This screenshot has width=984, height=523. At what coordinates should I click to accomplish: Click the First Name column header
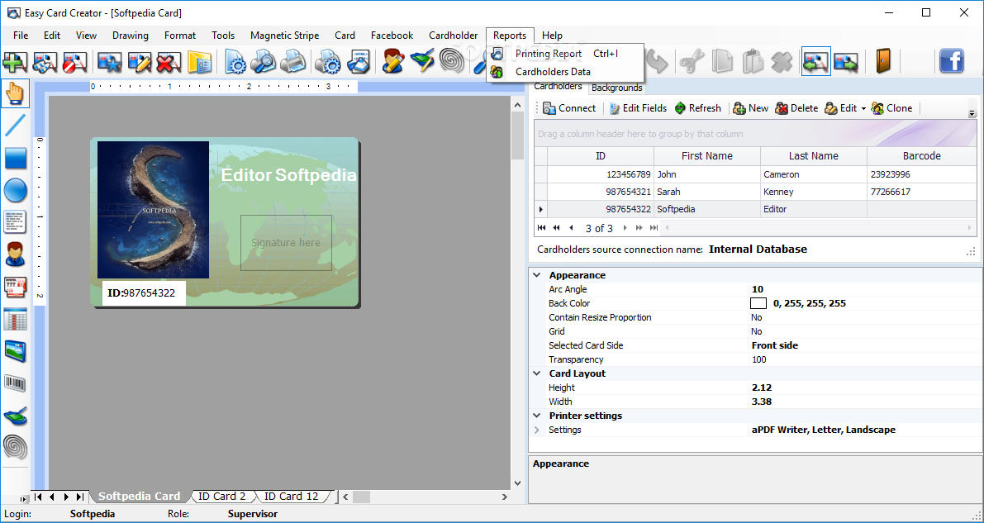coord(706,155)
